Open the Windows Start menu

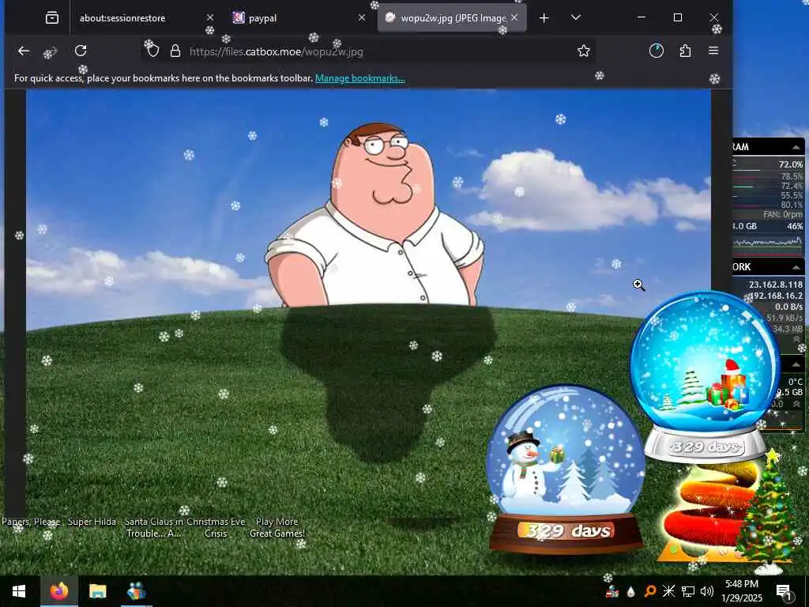pyautogui.click(x=19, y=591)
